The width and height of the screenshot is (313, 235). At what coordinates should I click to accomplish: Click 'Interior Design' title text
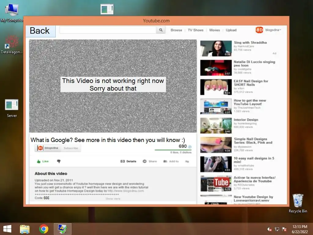click(x=246, y=120)
